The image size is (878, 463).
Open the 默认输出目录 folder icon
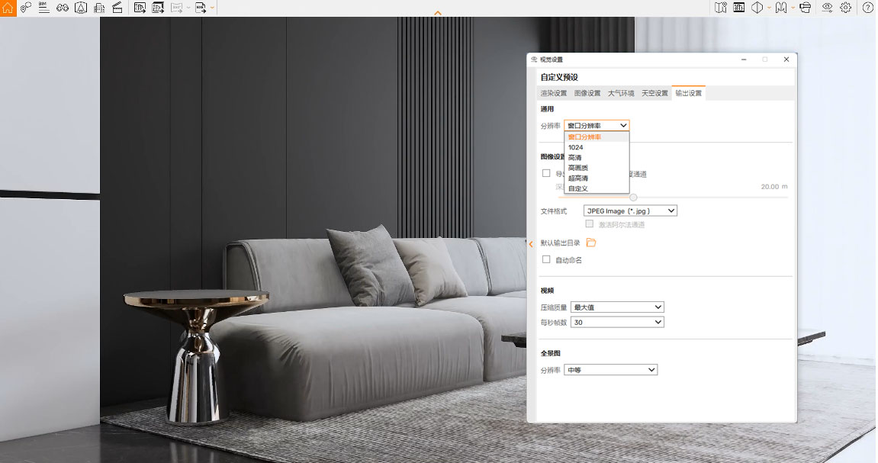(590, 243)
